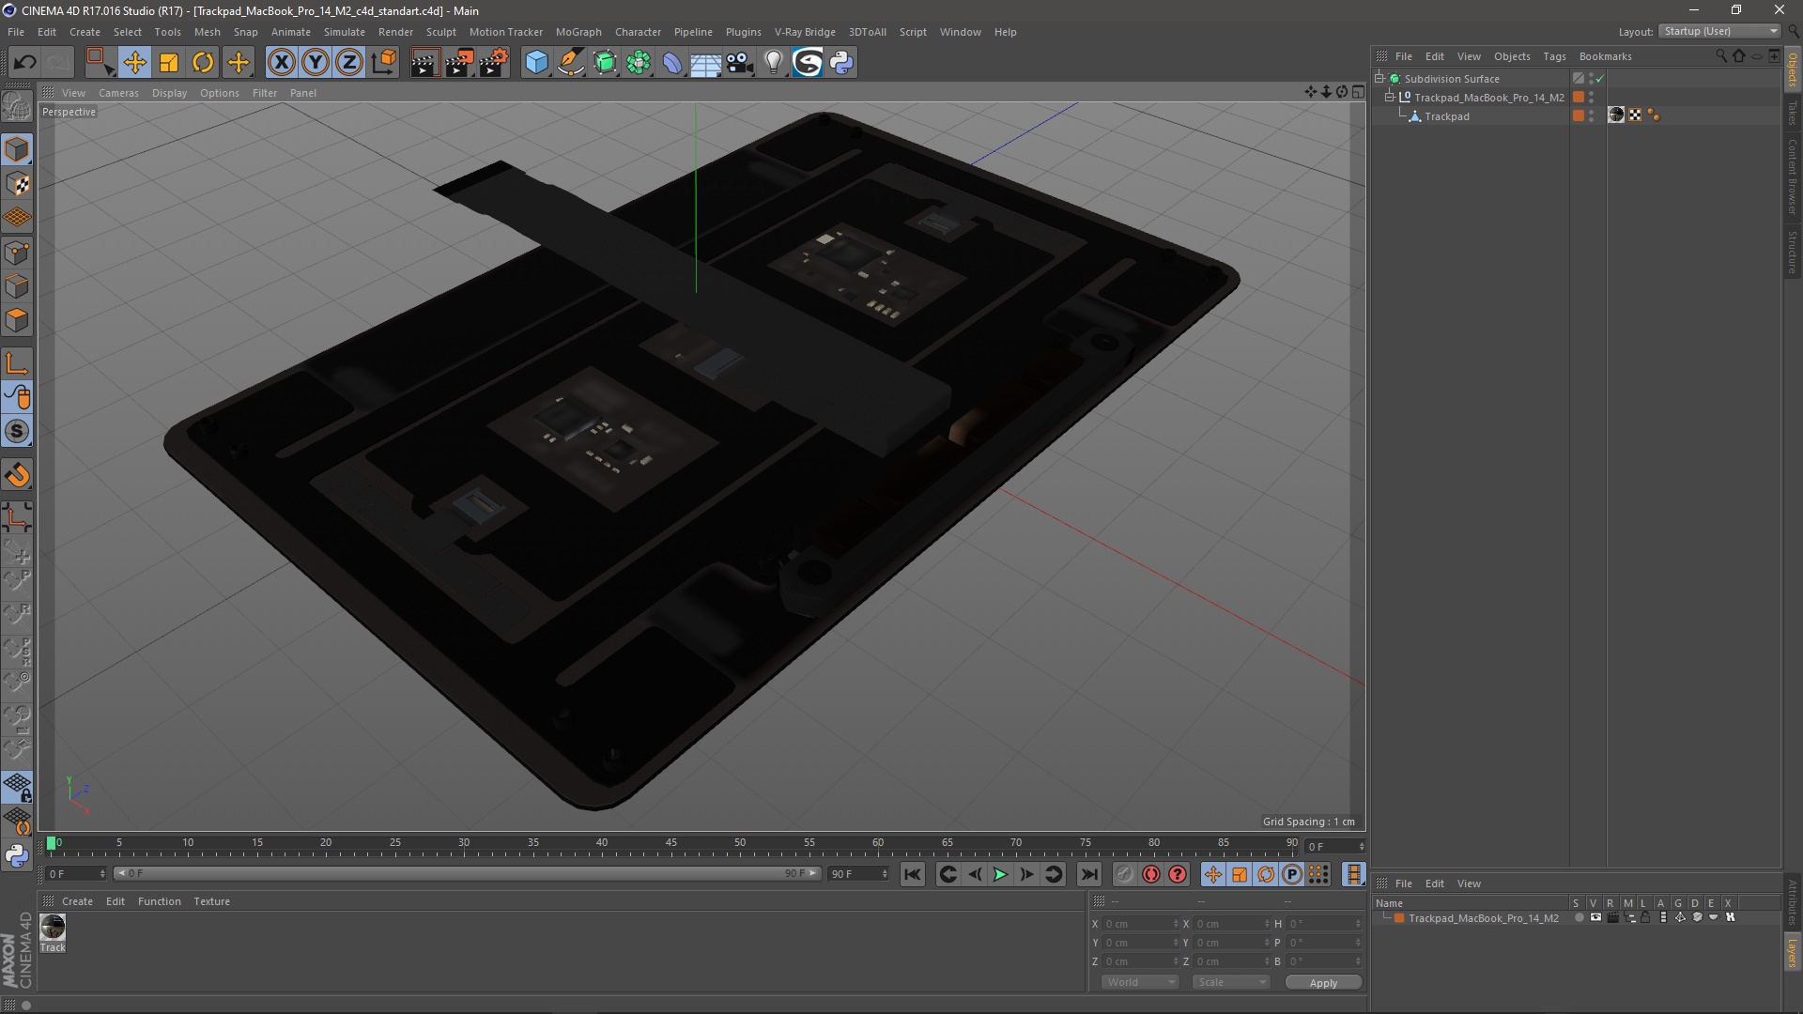Make object editable in left toolbar
The width and height of the screenshot is (1803, 1014).
[17, 107]
